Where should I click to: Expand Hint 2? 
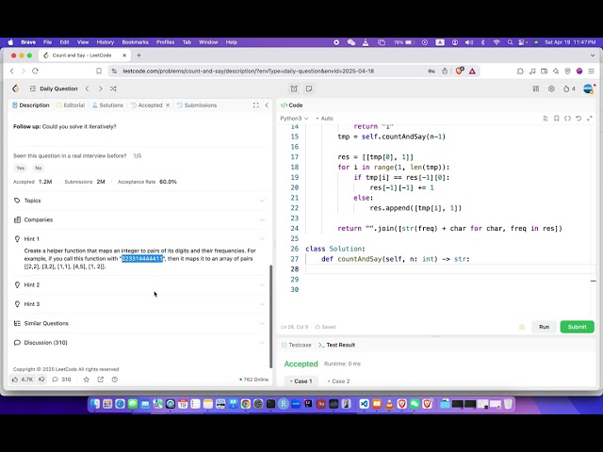click(139, 284)
